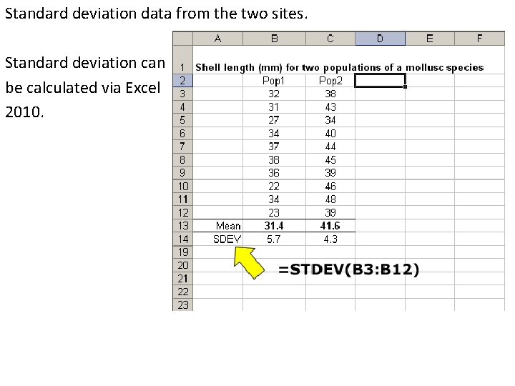Image resolution: width=515 pixels, height=386 pixels.
Task: Click Pop1 value 34 in row 6
Action: (274, 133)
